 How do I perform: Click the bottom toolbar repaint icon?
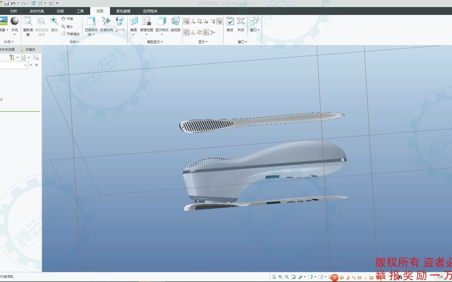pyautogui.click(x=293, y=277)
